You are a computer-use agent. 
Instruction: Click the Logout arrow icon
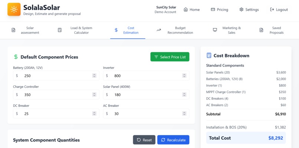click(x=272, y=10)
